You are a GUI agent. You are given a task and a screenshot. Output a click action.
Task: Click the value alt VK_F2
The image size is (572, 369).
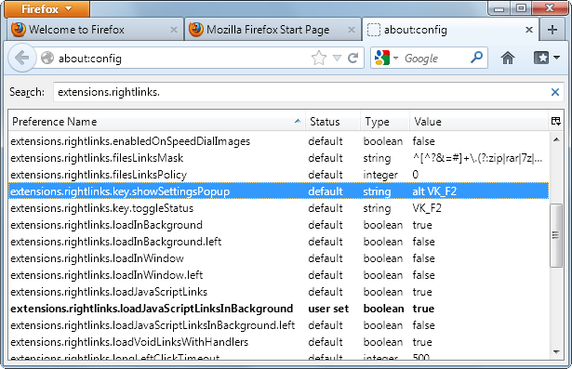(x=434, y=191)
